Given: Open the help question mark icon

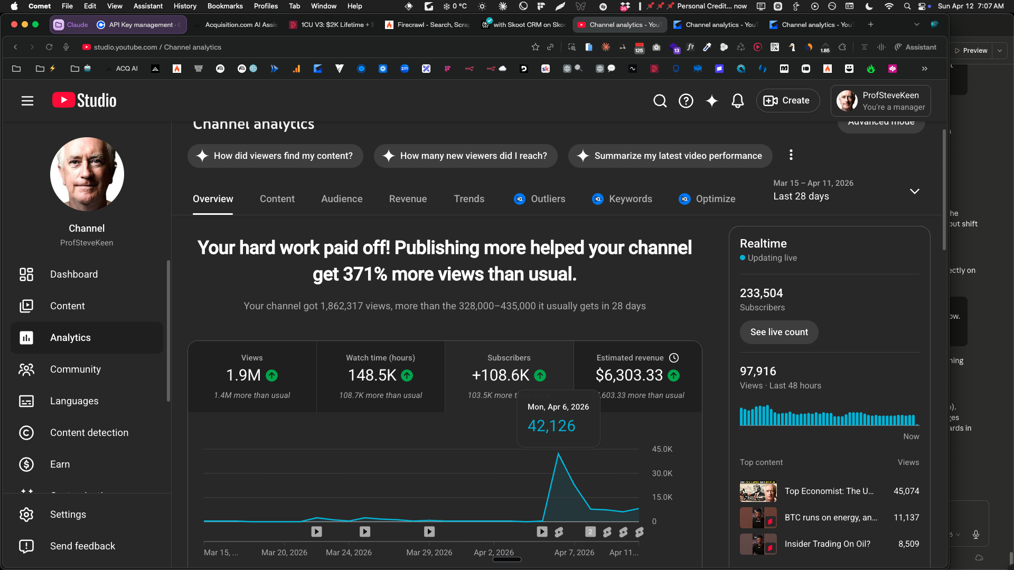Looking at the screenshot, I should pyautogui.click(x=686, y=101).
